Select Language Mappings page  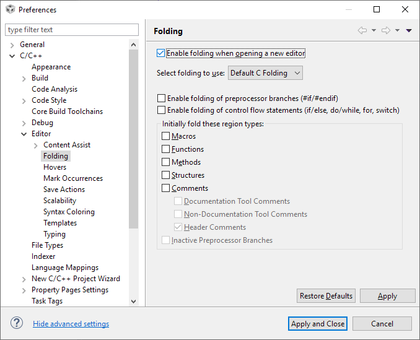click(x=65, y=268)
